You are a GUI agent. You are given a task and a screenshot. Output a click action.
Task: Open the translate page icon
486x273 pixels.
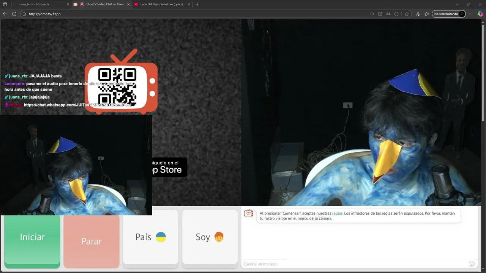pos(388,14)
